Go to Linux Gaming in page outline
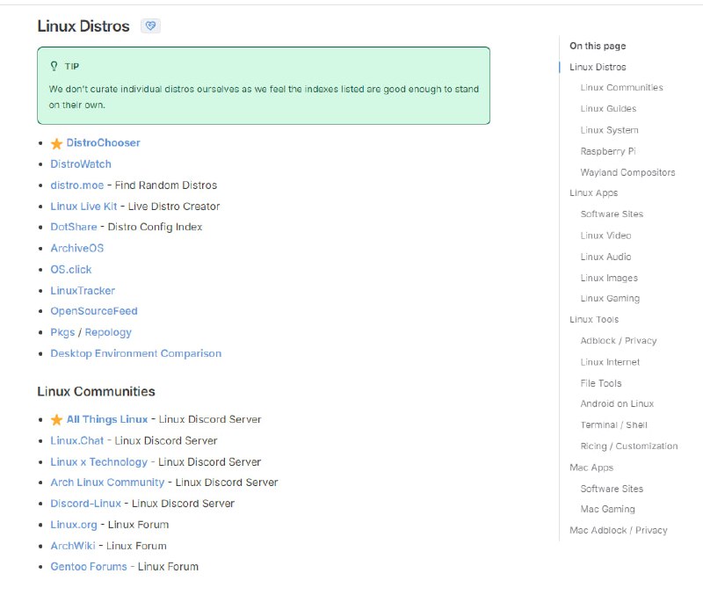 (x=610, y=299)
